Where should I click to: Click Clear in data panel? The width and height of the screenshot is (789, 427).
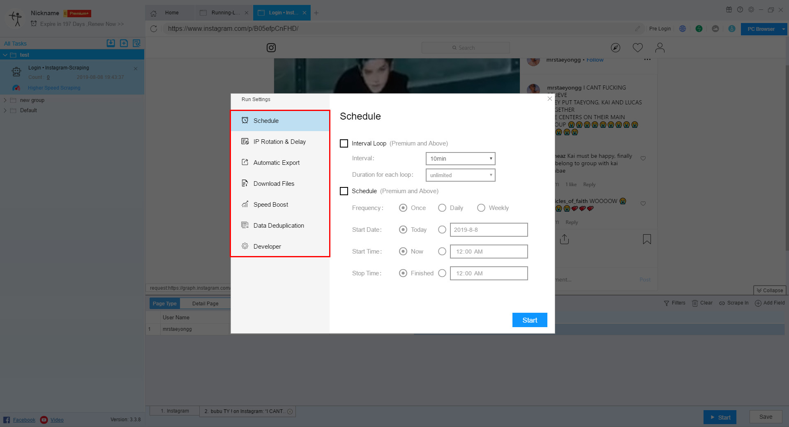click(702, 303)
